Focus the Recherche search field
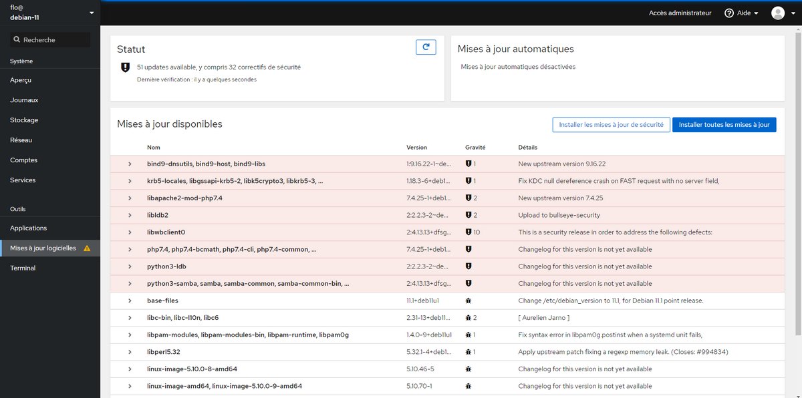Image resolution: width=802 pixels, height=398 pixels. (51, 40)
